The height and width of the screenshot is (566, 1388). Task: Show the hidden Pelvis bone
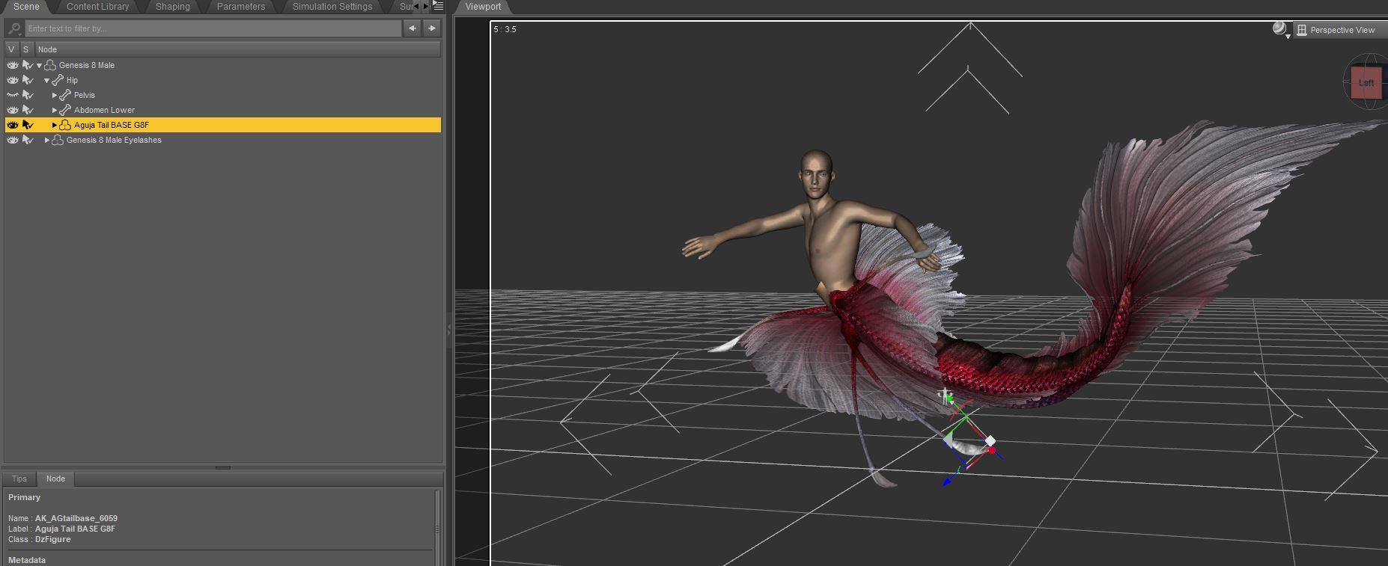click(13, 95)
